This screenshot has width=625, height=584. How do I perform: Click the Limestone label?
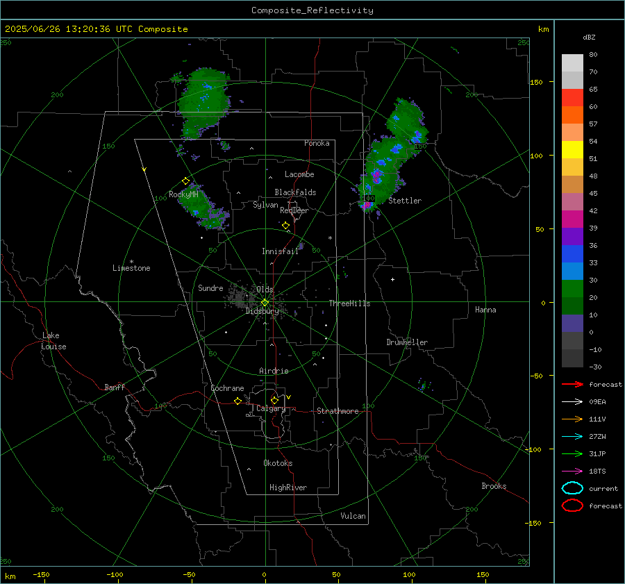[x=131, y=268]
